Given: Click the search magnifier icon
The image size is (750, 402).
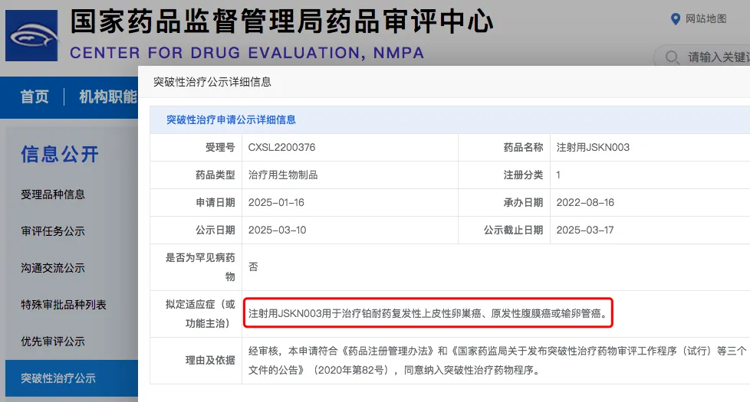Looking at the screenshot, I should pos(672,57).
